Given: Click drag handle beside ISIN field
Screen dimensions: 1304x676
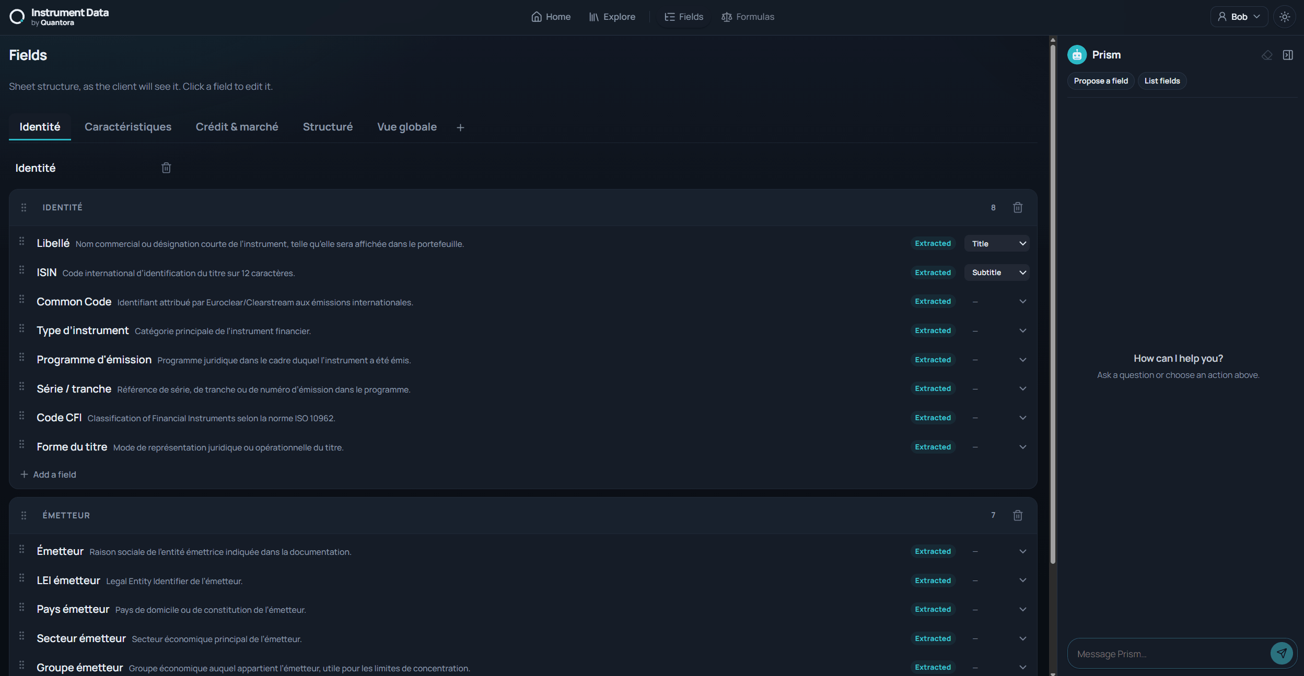Looking at the screenshot, I should pos(21,270).
